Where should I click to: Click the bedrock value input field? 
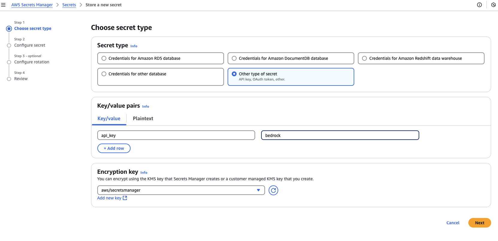pos(340,135)
